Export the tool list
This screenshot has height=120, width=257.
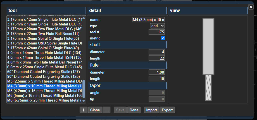167,110
